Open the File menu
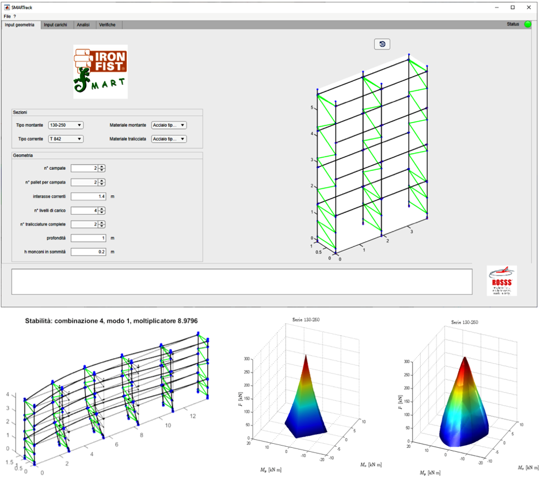Viewport: 541px width, 487px height. point(7,16)
